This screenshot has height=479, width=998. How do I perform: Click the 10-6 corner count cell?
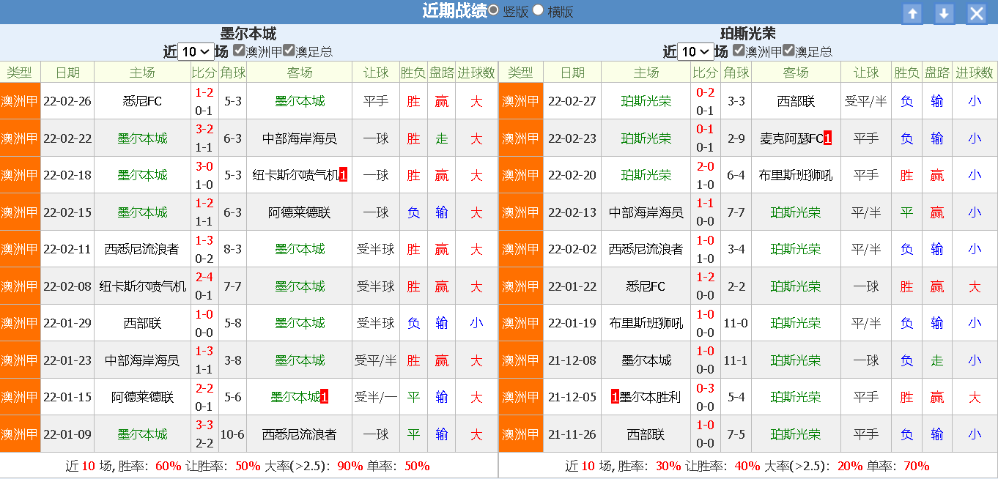click(x=232, y=434)
